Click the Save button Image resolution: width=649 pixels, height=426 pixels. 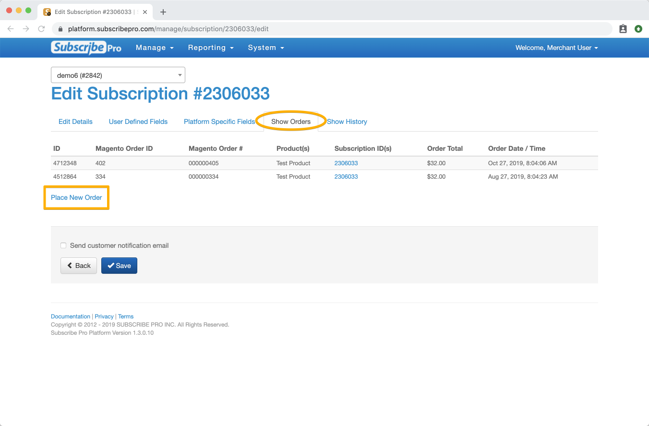coord(119,266)
